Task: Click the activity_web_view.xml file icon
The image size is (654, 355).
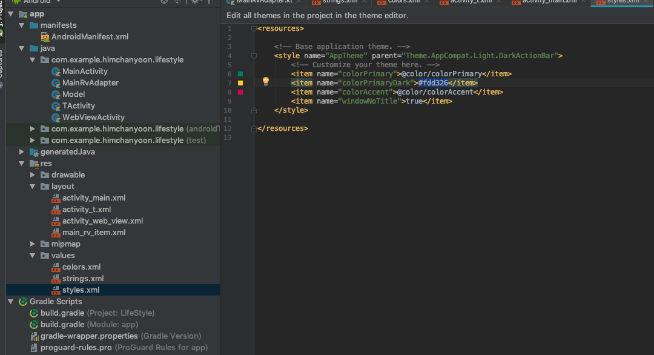Action: click(56, 221)
